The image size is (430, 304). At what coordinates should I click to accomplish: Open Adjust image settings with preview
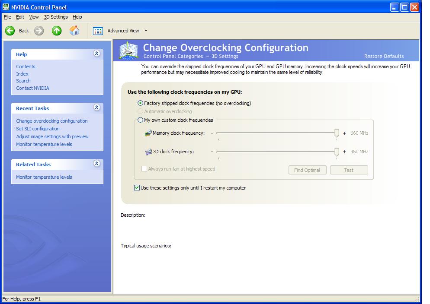point(52,136)
